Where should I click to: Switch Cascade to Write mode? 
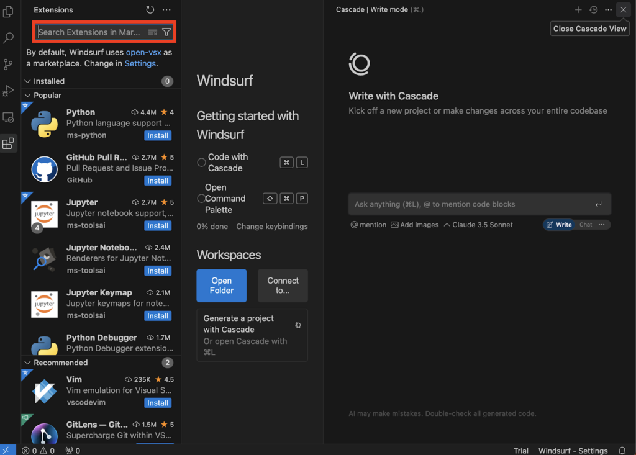click(x=558, y=225)
